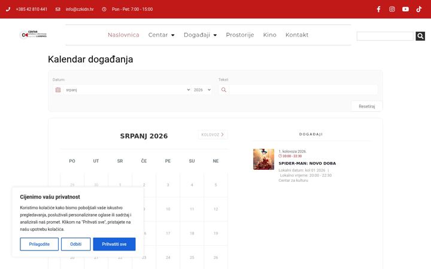431x269 pixels.
Task: Click the envelope email icon
Action: point(57,10)
